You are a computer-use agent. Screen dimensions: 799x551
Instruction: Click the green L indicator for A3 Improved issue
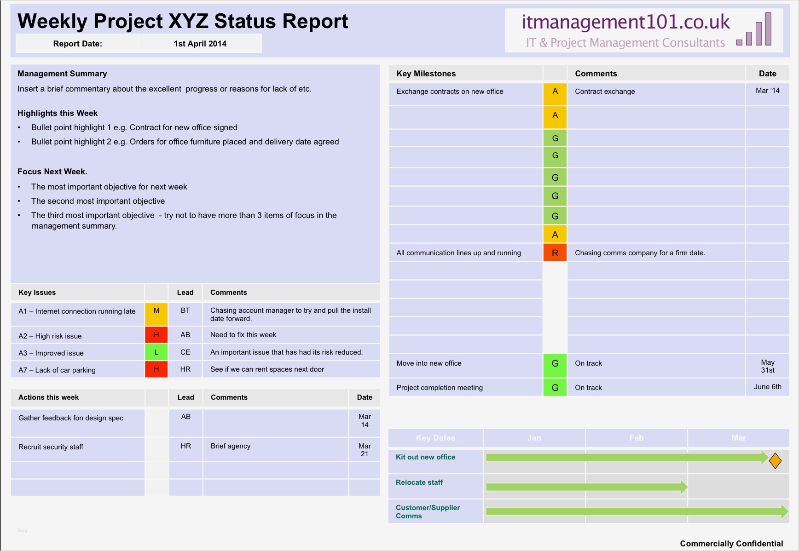tap(156, 352)
